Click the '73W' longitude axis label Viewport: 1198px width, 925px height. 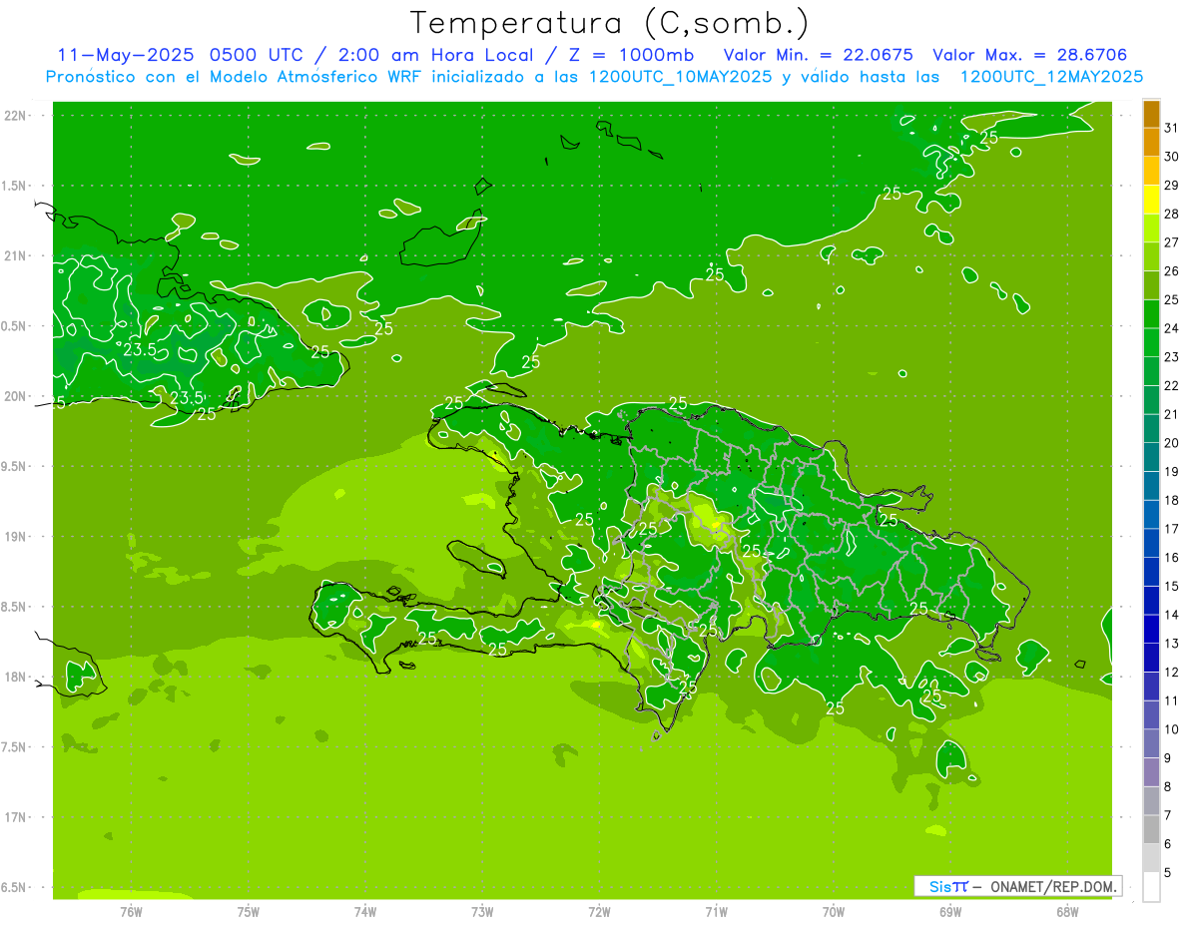pos(482,912)
